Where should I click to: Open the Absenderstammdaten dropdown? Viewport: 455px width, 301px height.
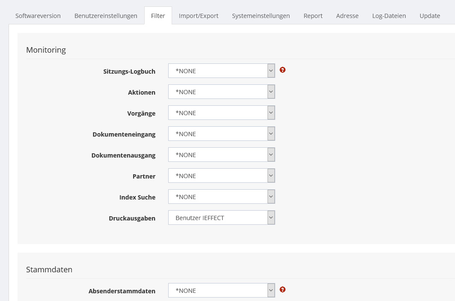pos(221,291)
